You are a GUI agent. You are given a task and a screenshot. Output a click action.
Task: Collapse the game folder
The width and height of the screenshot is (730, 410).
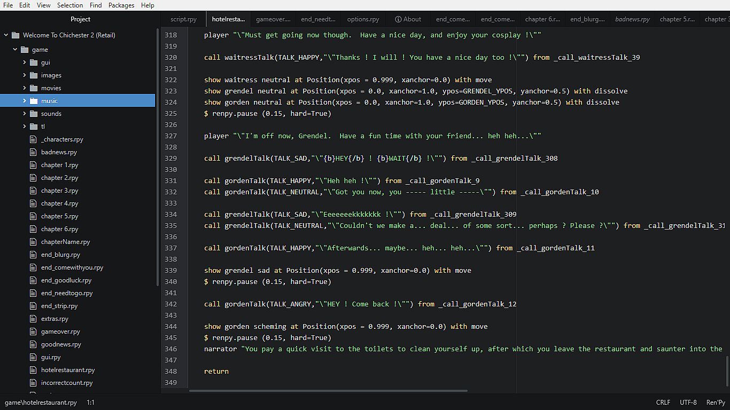15,50
